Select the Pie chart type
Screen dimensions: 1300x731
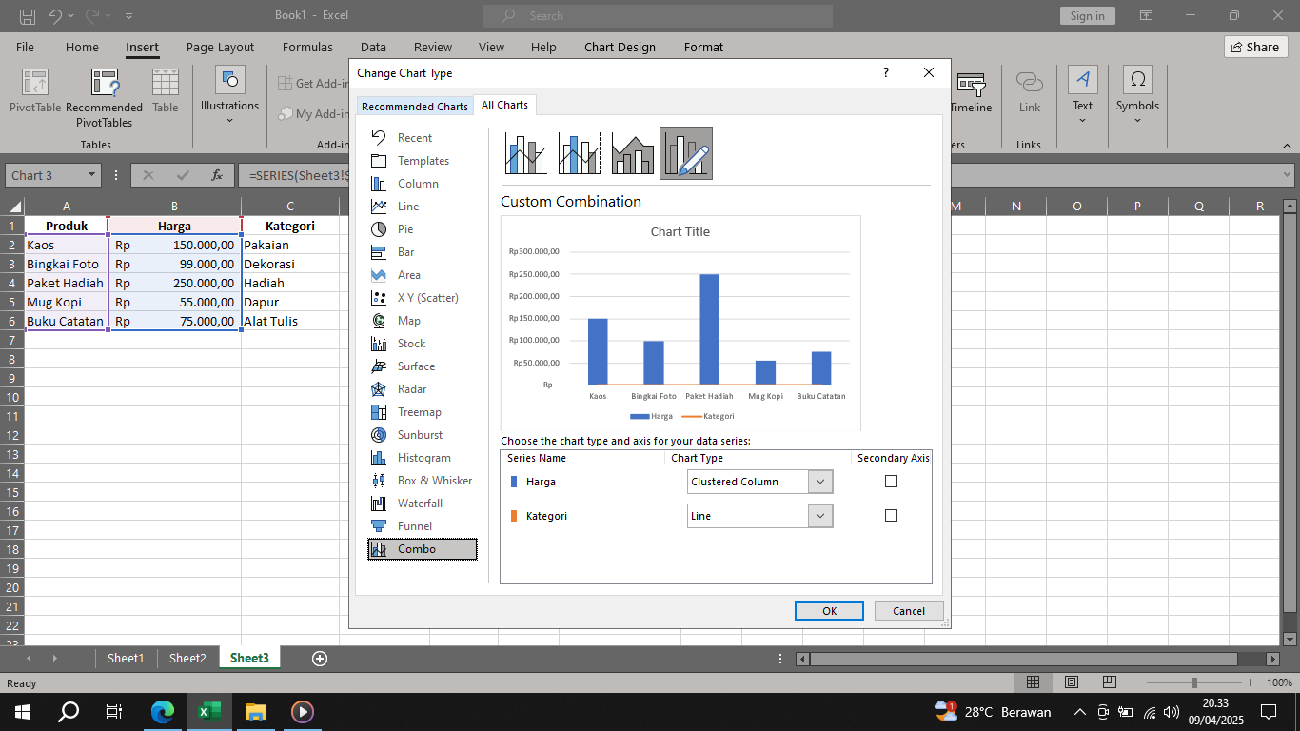[404, 228]
